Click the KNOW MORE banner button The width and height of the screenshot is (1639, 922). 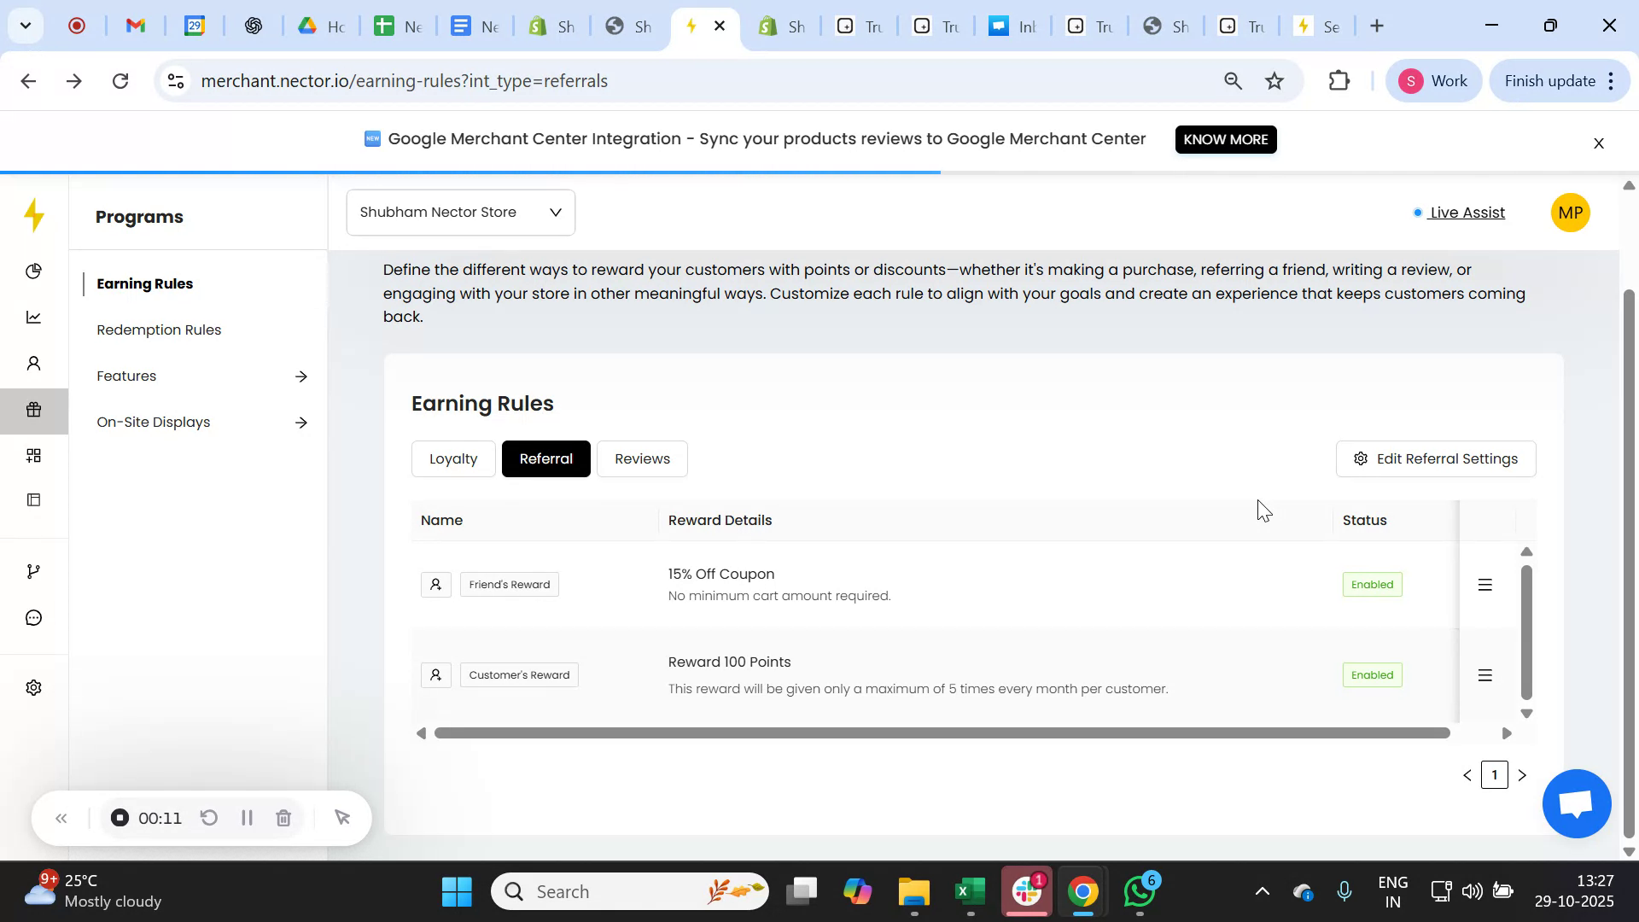1226,139
